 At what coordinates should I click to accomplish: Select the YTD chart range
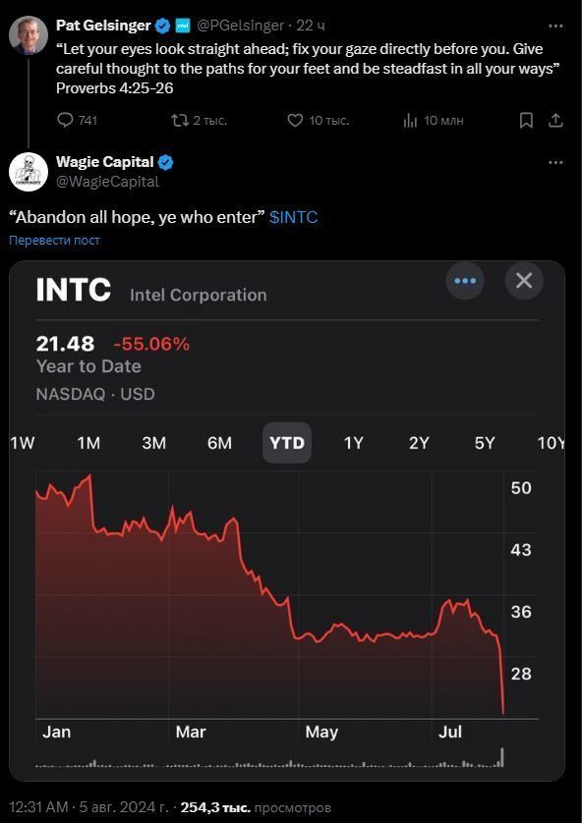(x=287, y=443)
